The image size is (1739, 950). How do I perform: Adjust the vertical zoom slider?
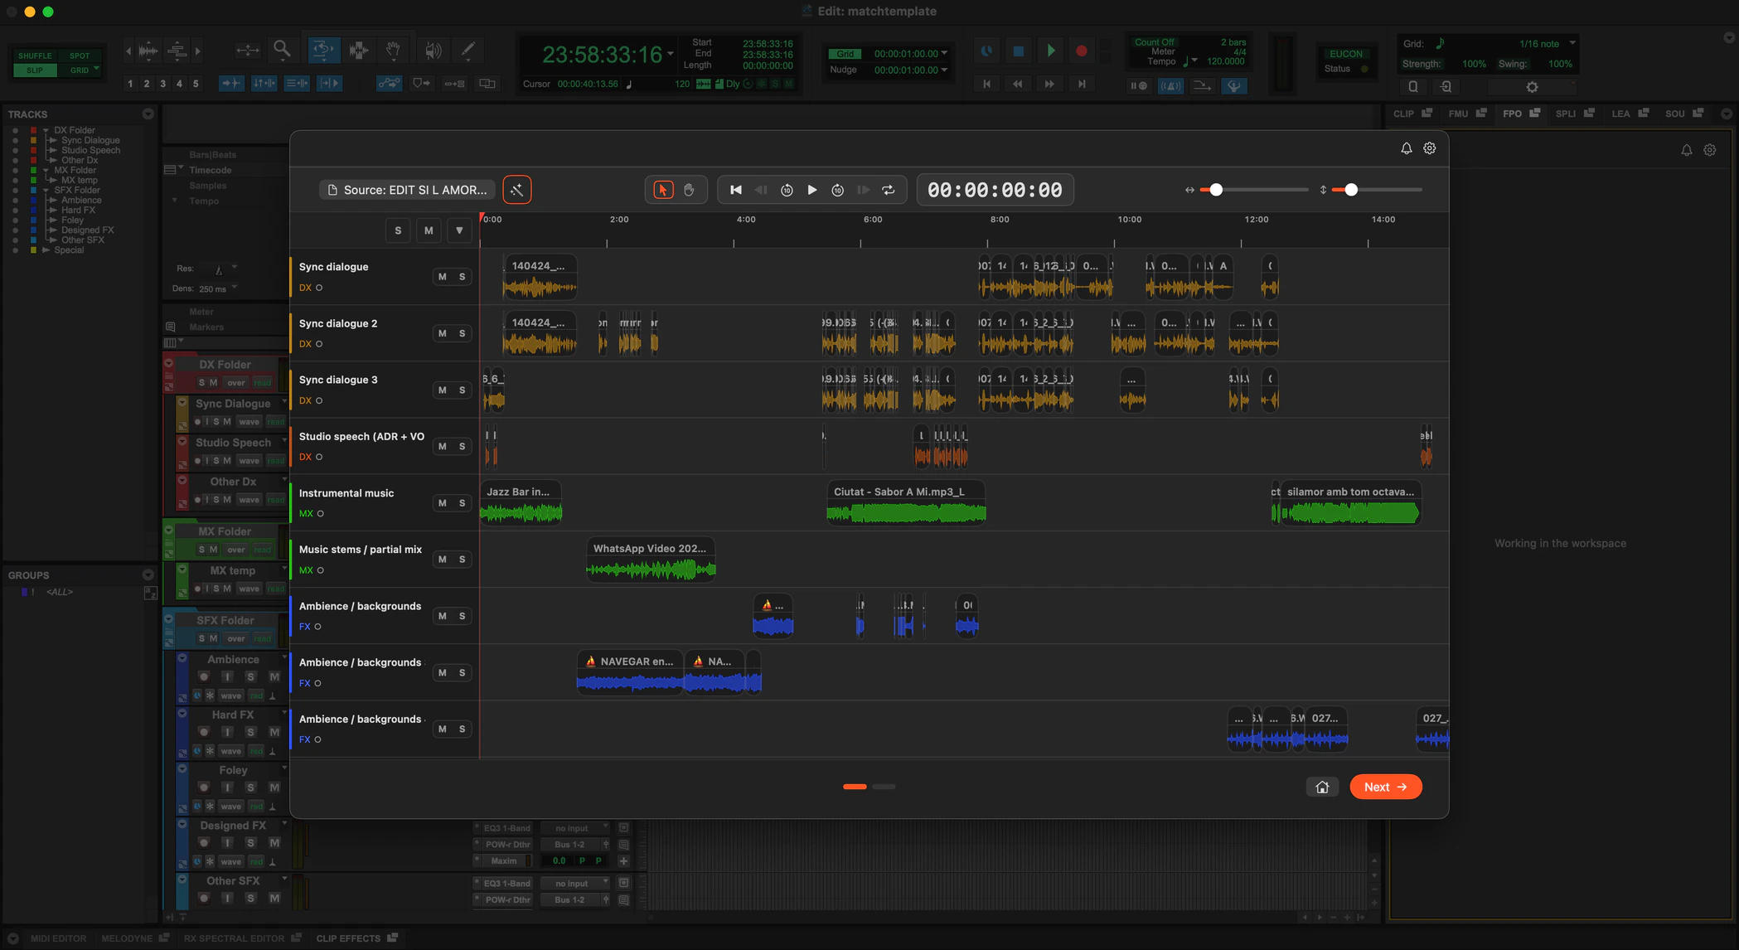1378,190
